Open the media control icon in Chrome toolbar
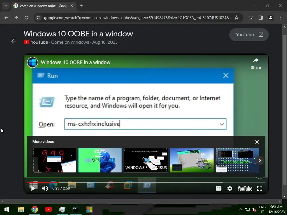 coord(251,18)
